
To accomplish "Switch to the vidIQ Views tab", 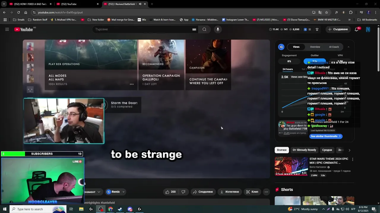I will point(296,47).
